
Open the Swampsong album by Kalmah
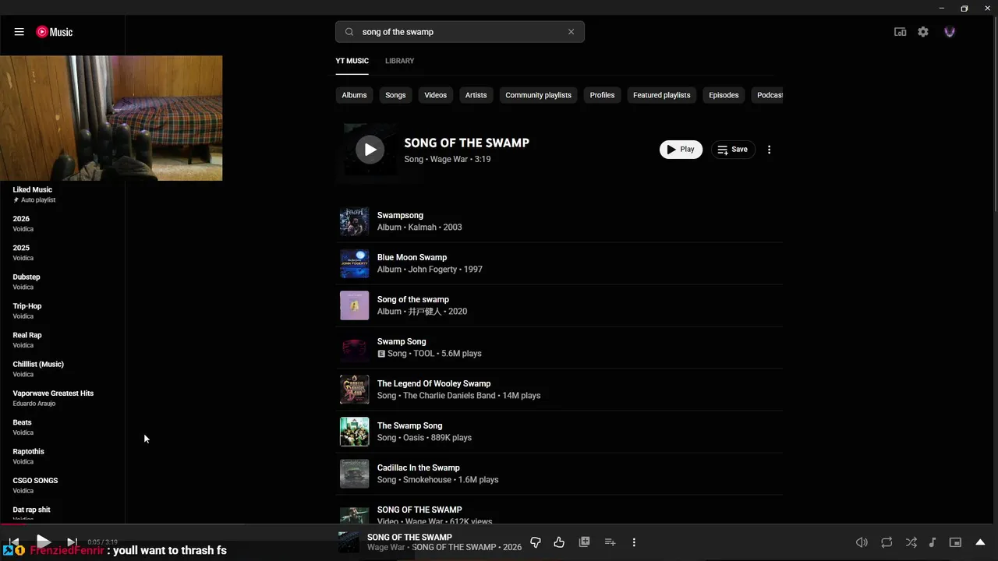click(x=559, y=221)
